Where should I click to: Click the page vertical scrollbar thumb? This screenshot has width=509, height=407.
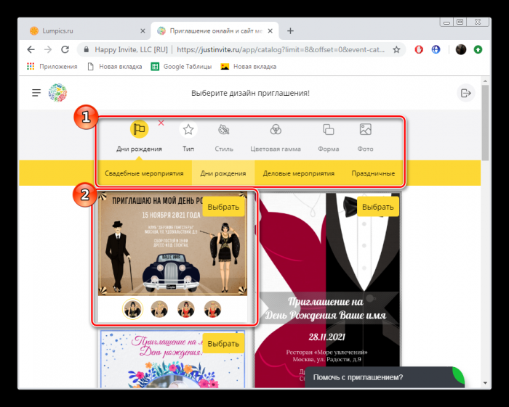click(485, 123)
